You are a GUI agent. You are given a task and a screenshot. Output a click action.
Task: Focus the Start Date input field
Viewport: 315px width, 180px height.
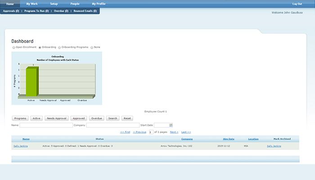(162, 125)
